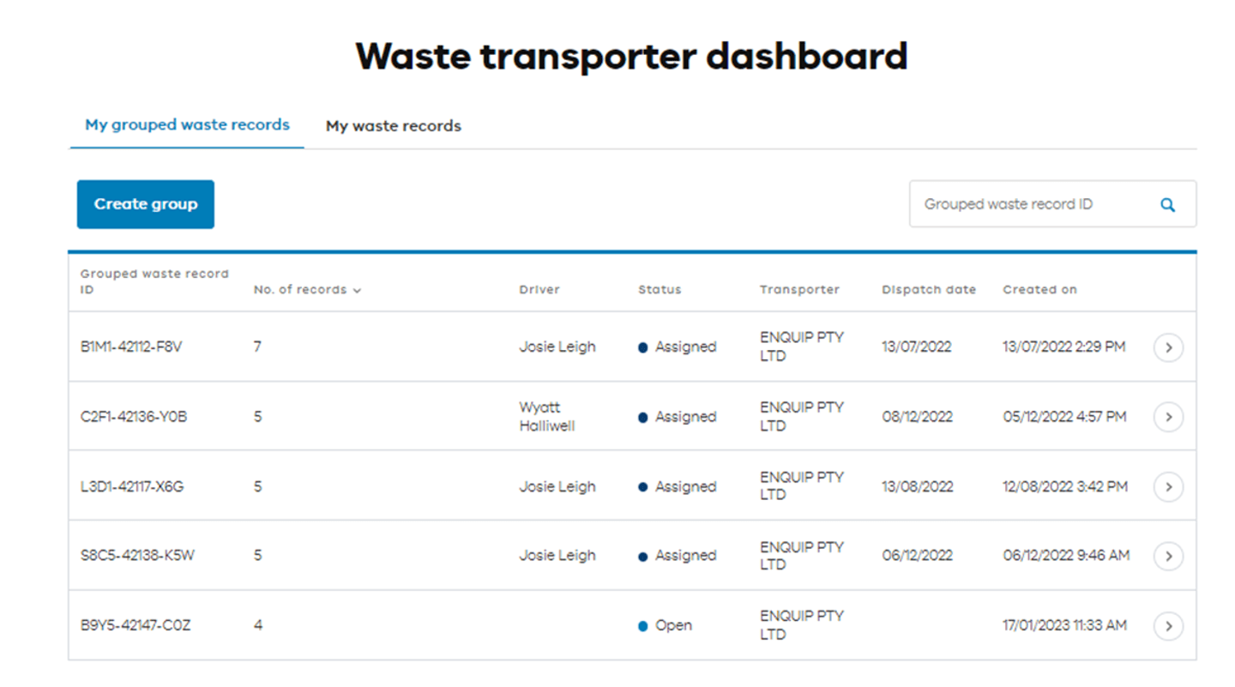Open details arrow for record B9Y5-42147-C0Z
This screenshot has height=687, width=1235.
click(1168, 626)
